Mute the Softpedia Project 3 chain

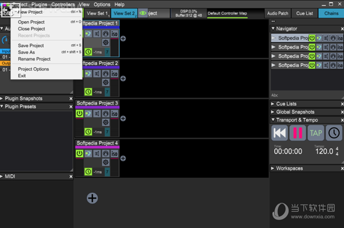(97, 113)
